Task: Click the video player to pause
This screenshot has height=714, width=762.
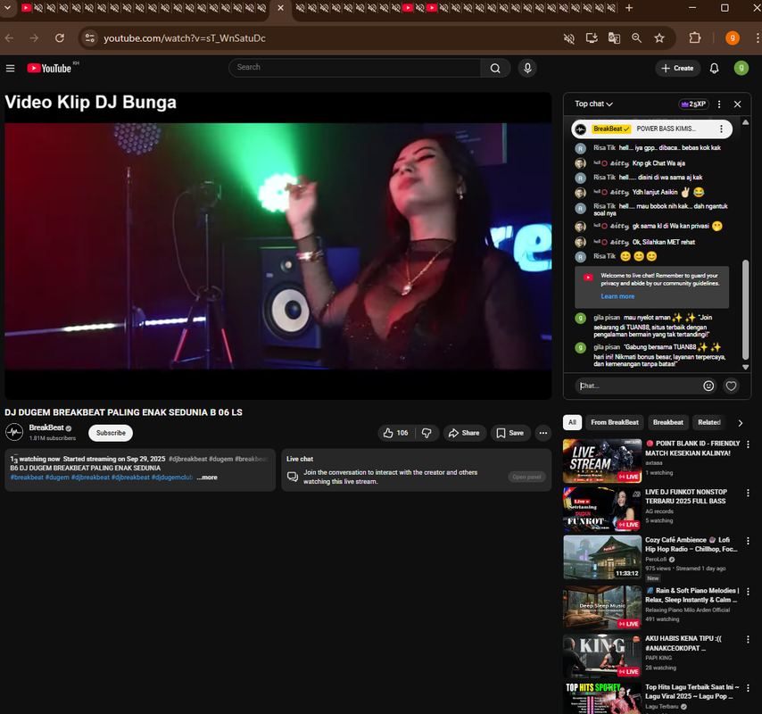Action: coord(278,246)
